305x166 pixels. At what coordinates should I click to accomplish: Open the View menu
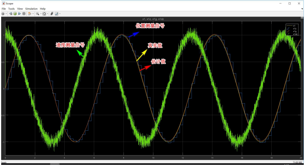pos(20,9)
